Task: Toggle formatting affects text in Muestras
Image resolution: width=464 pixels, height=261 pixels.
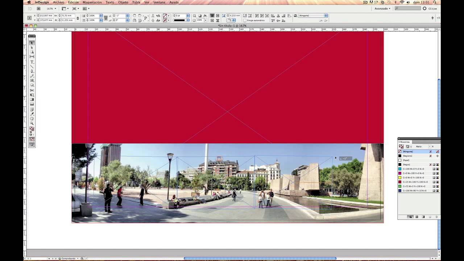Action: 411,146
